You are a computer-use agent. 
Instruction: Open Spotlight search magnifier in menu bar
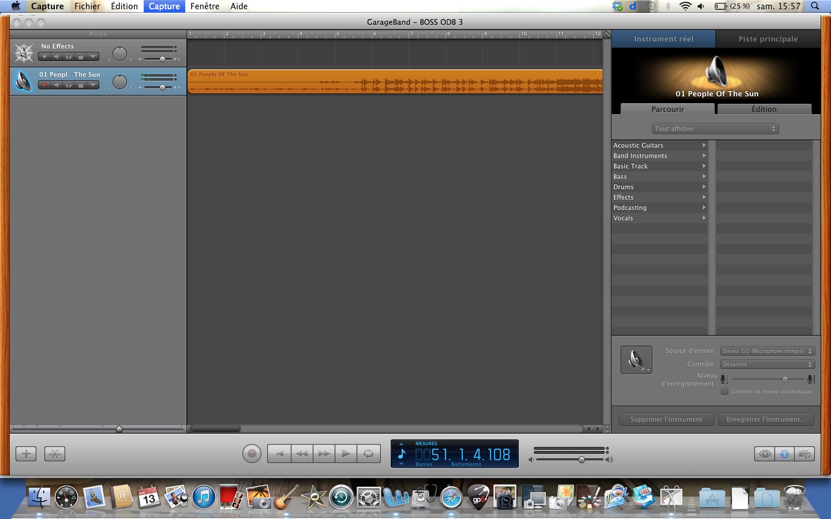click(x=815, y=6)
